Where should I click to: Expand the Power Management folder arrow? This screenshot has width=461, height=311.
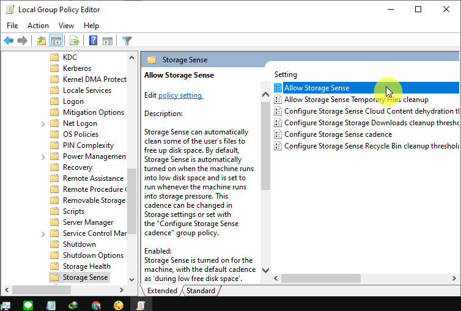[43, 156]
